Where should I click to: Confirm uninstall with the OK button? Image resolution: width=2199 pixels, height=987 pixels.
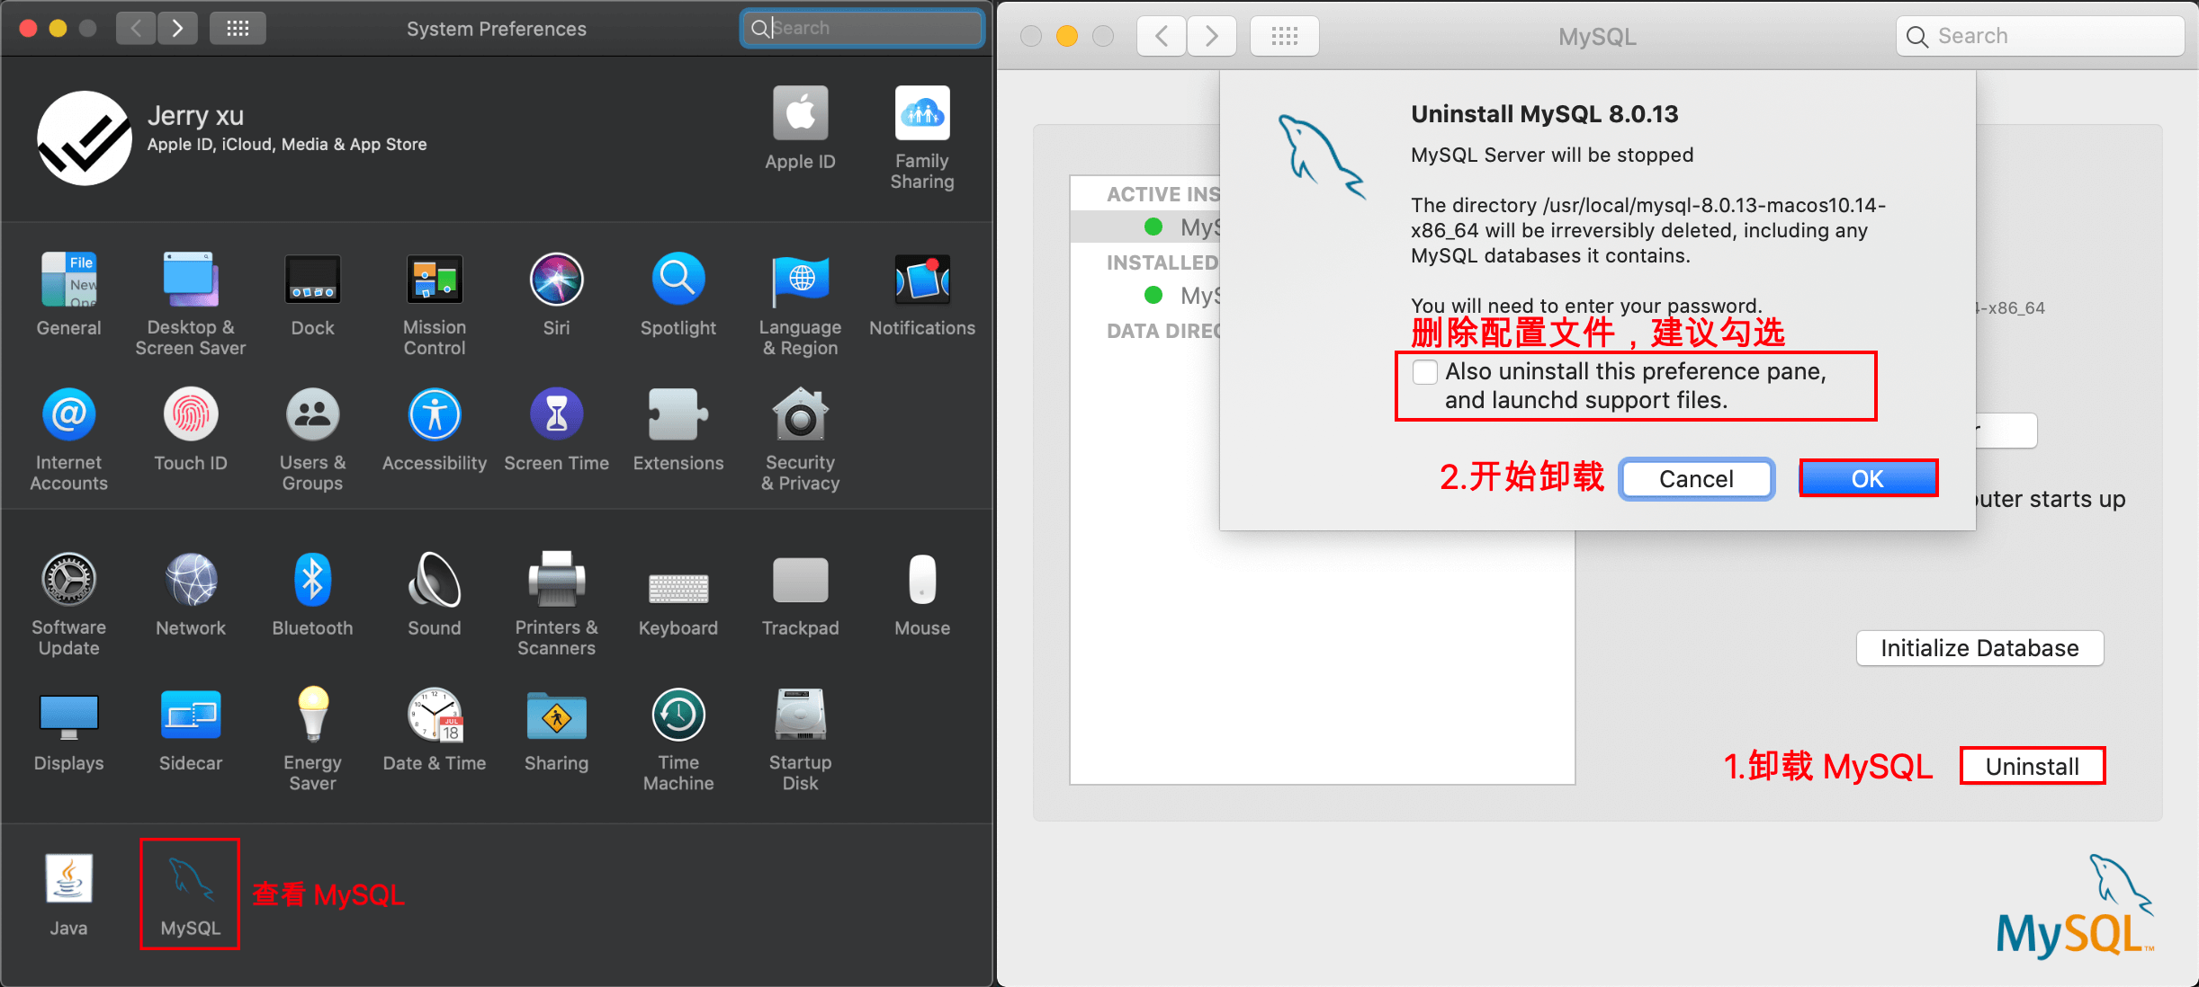click(1868, 479)
